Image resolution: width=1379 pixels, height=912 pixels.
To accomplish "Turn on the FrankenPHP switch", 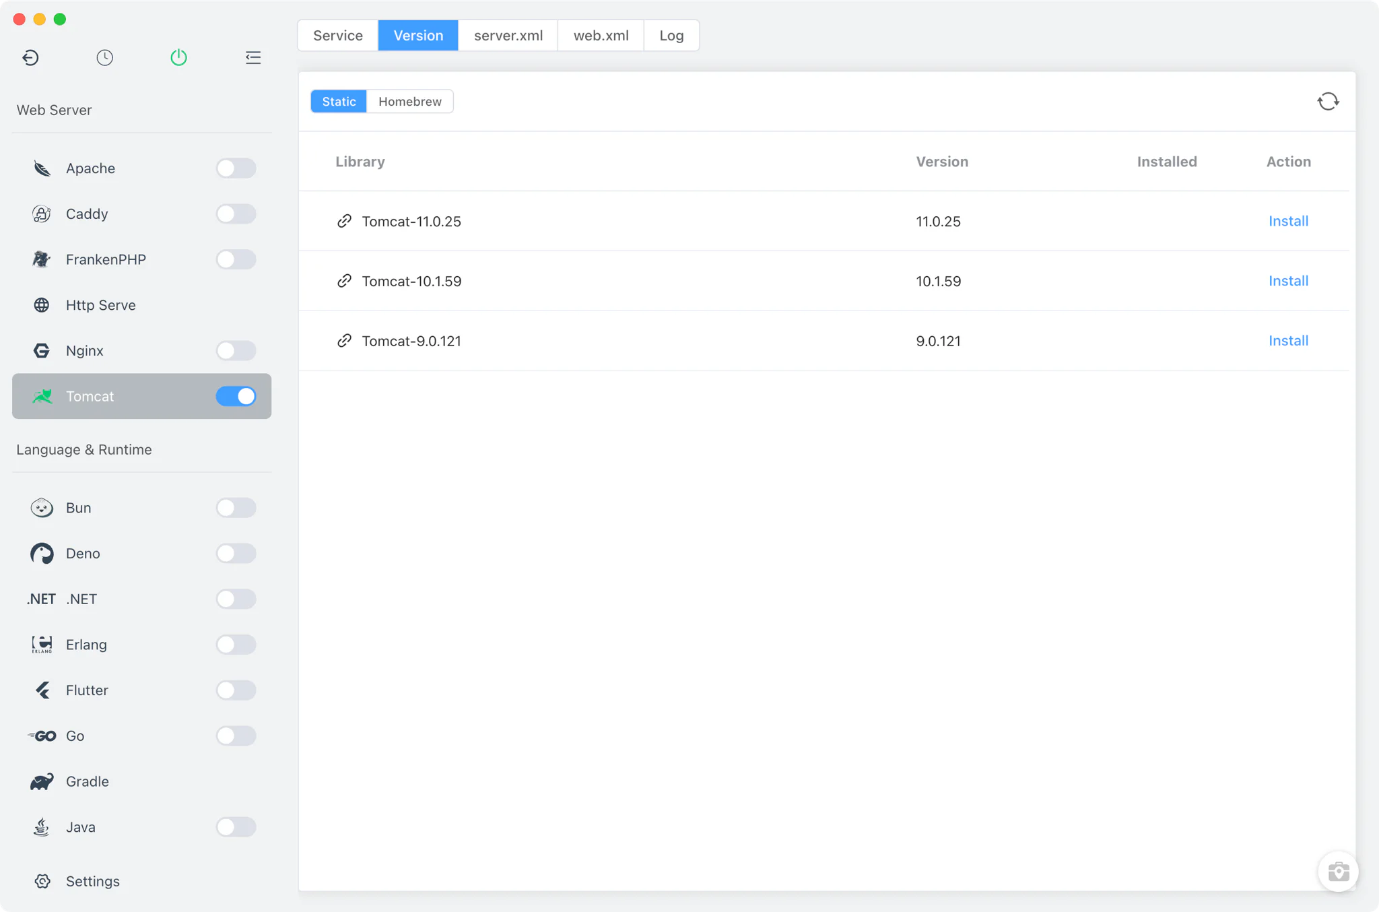I will (x=236, y=259).
